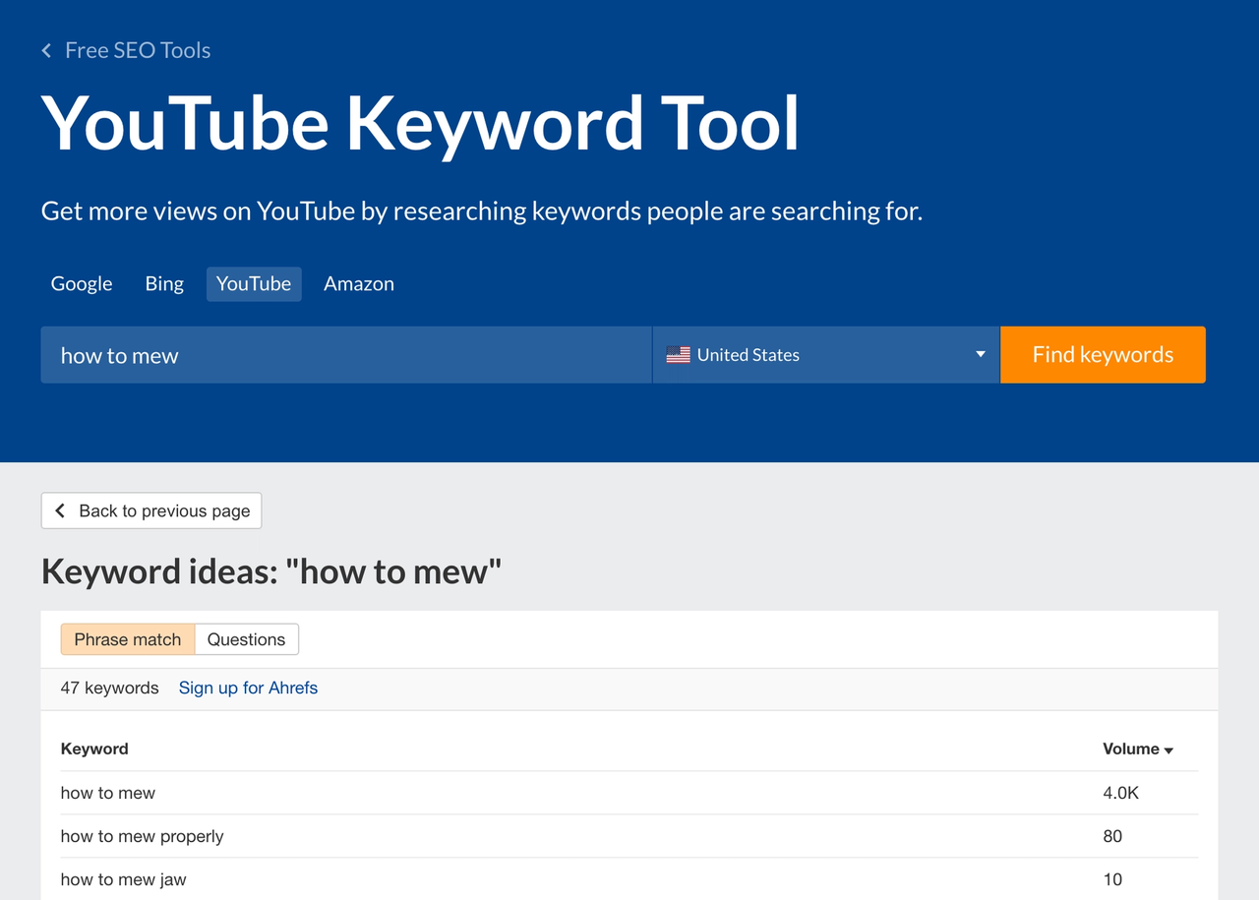
Task: Switch to the Questions filter
Action: pos(246,639)
